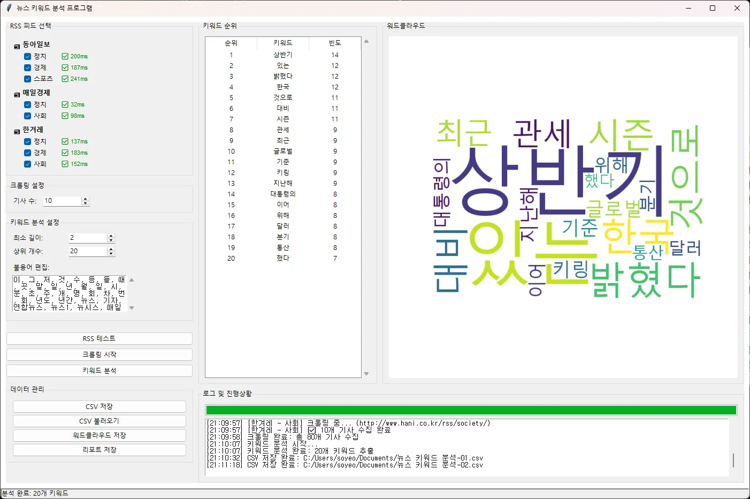
Task: Click log line 키워드 분석 시작
Action: click(x=262, y=444)
